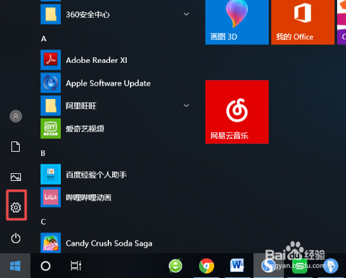
Task: Click the 360安全中心 folder icon
Action: (x=51, y=14)
